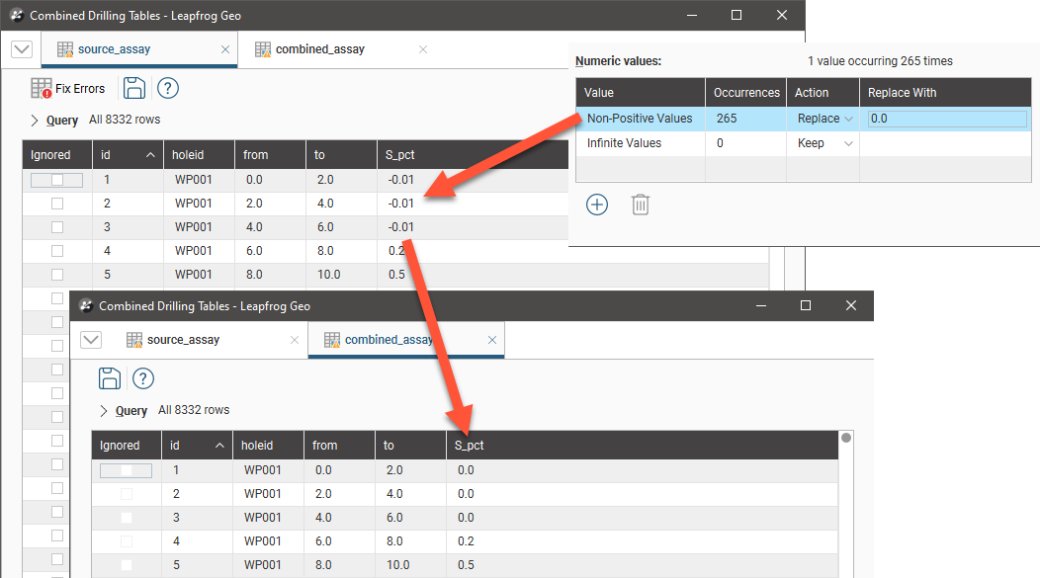The height and width of the screenshot is (578, 1040).
Task: Click the Leapfrog Geo logo in front window
Action: tap(86, 305)
